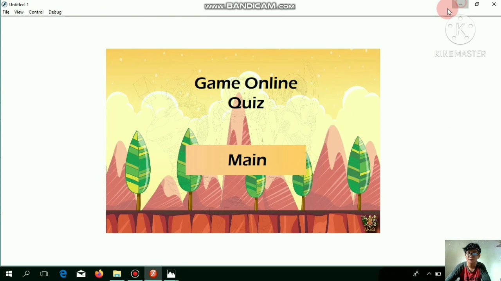
Task: Open the View menu
Action: click(x=19, y=12)
